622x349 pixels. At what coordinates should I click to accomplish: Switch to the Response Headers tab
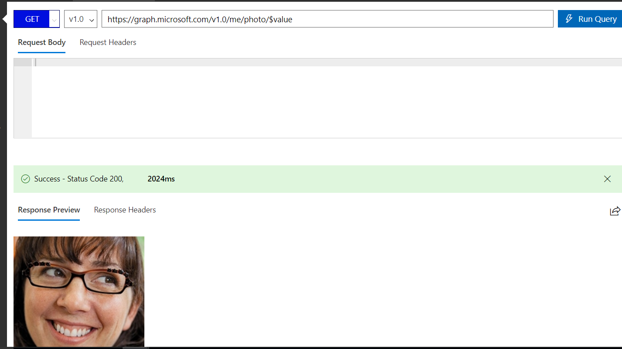[x=125, y=210]
